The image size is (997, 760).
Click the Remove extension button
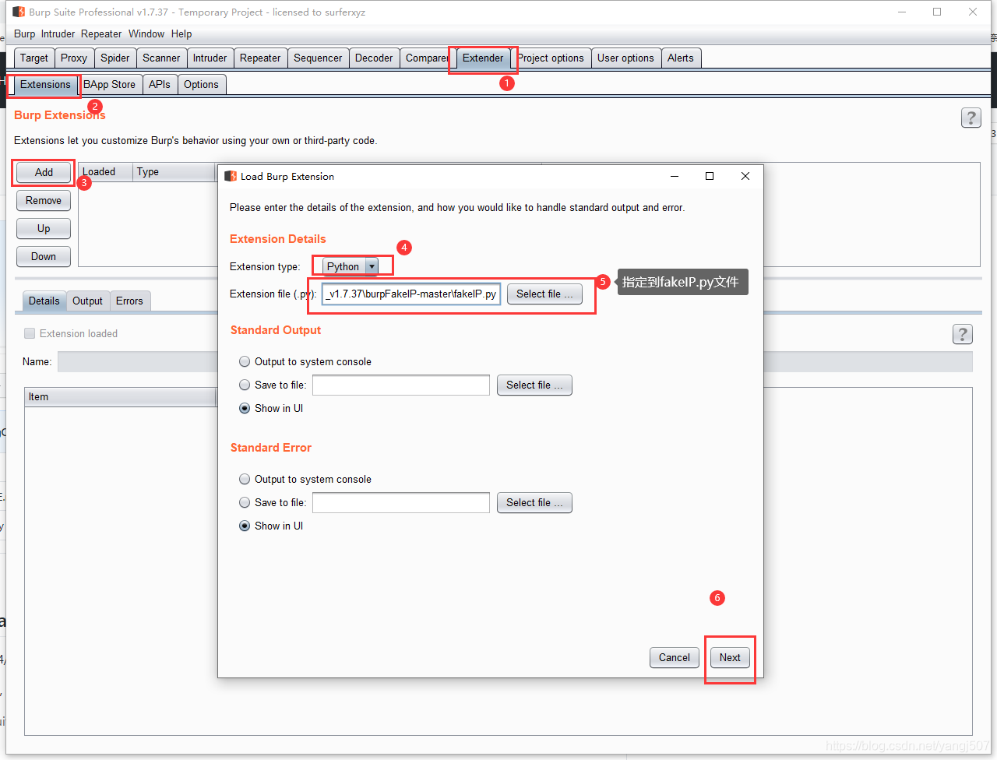tap(44, 200)
